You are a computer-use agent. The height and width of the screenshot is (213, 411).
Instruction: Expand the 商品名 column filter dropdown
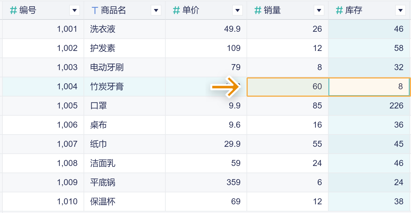[x=156, y=10]
